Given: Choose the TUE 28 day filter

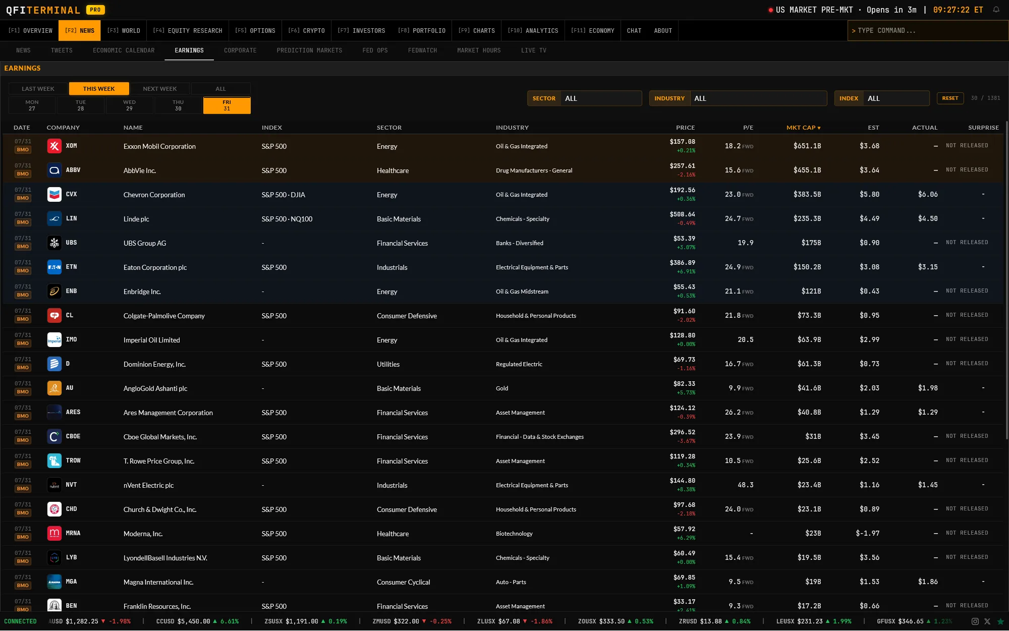Looking at the screenshot, I should pyautogui.click(x=81, y=105).
